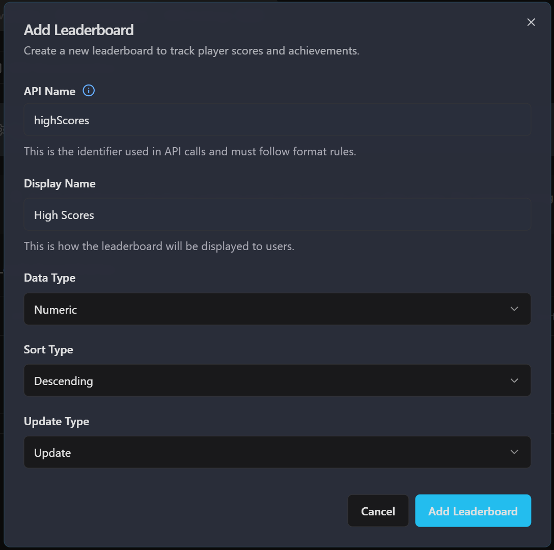The width and height of the screenshot is (554, 550).
Task: Click the API Name label text
Action: tap(49, 92)
